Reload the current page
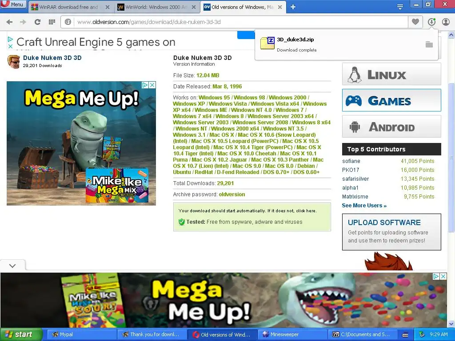 [37, 22]
